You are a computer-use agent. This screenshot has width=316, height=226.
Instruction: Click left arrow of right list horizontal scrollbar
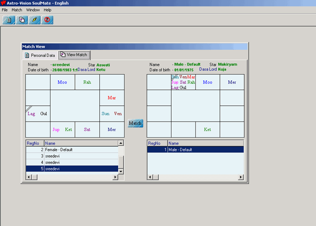click(150, 177)
